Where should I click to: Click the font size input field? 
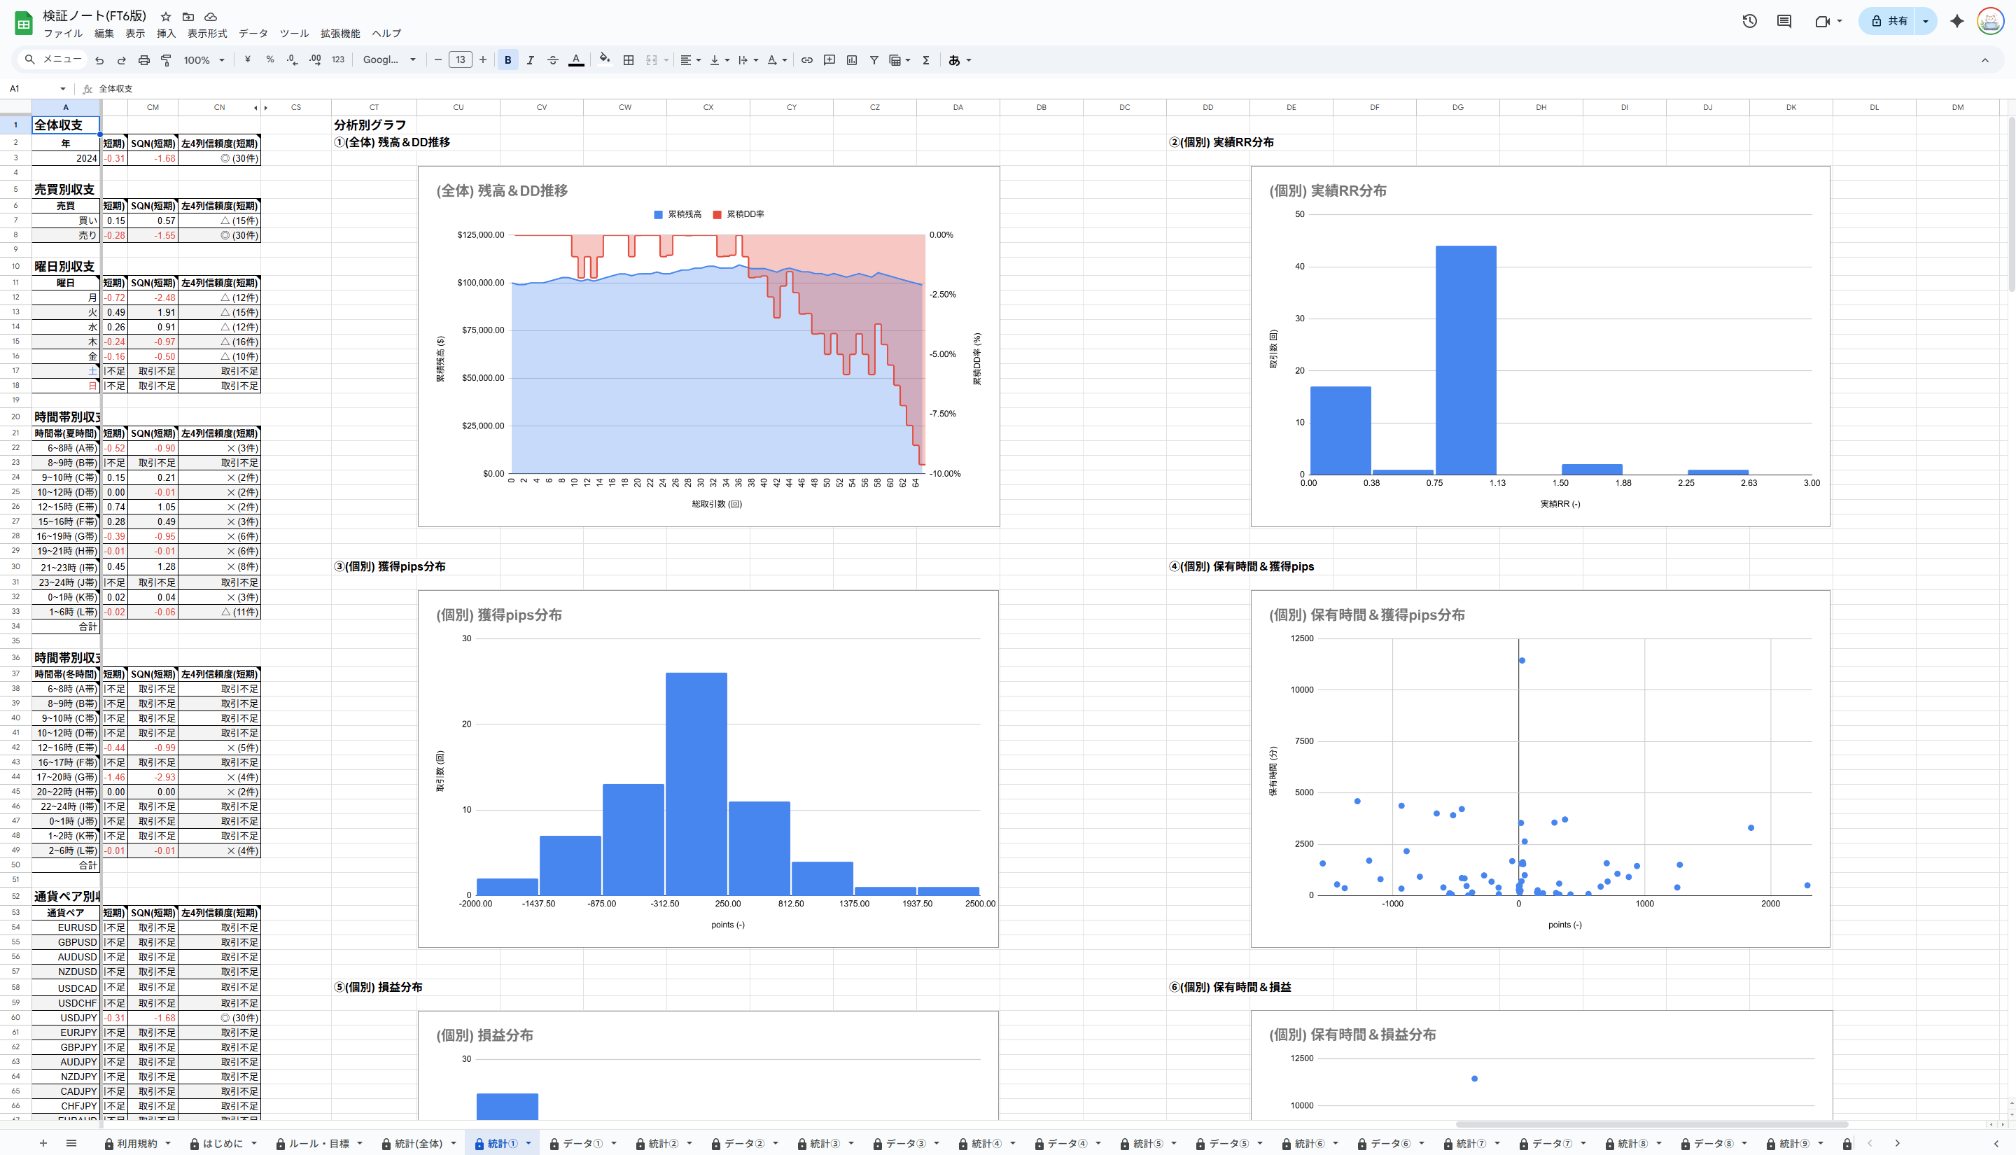460,60
